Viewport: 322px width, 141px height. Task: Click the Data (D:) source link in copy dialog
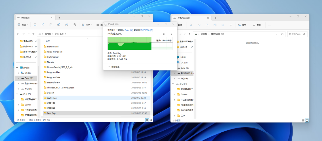coord(129,30)
